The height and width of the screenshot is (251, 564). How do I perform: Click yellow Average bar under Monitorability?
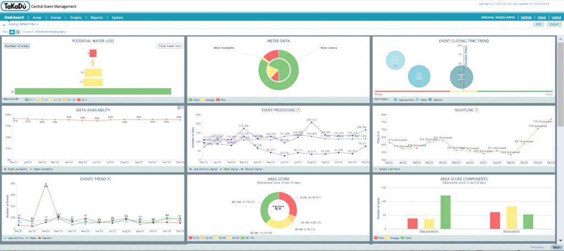click(512, 218)
